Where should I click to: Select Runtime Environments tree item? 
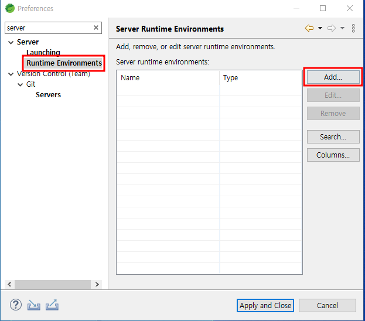pos(64,63)
